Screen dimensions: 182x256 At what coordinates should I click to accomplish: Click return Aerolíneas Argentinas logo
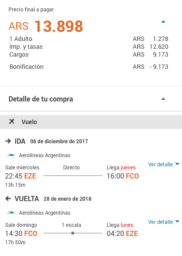(x=10, y=212)
